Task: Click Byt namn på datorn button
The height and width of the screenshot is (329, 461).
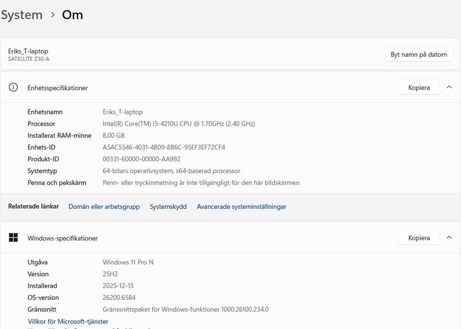Action: click(419, 54)
